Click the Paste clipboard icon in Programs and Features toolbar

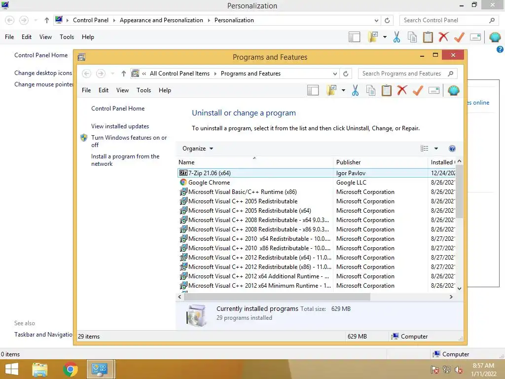[x=387, y=91]
